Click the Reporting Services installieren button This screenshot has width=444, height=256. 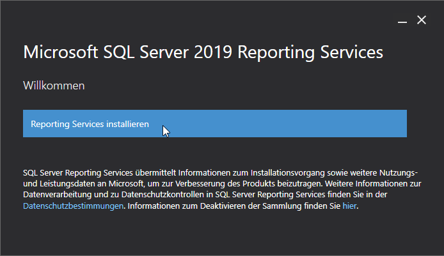[214, 123]
